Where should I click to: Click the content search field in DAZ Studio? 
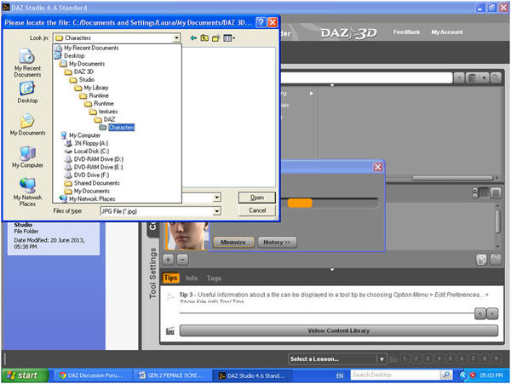pos(366,78)
